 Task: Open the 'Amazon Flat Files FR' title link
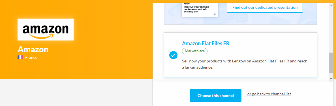coord(206,43)
